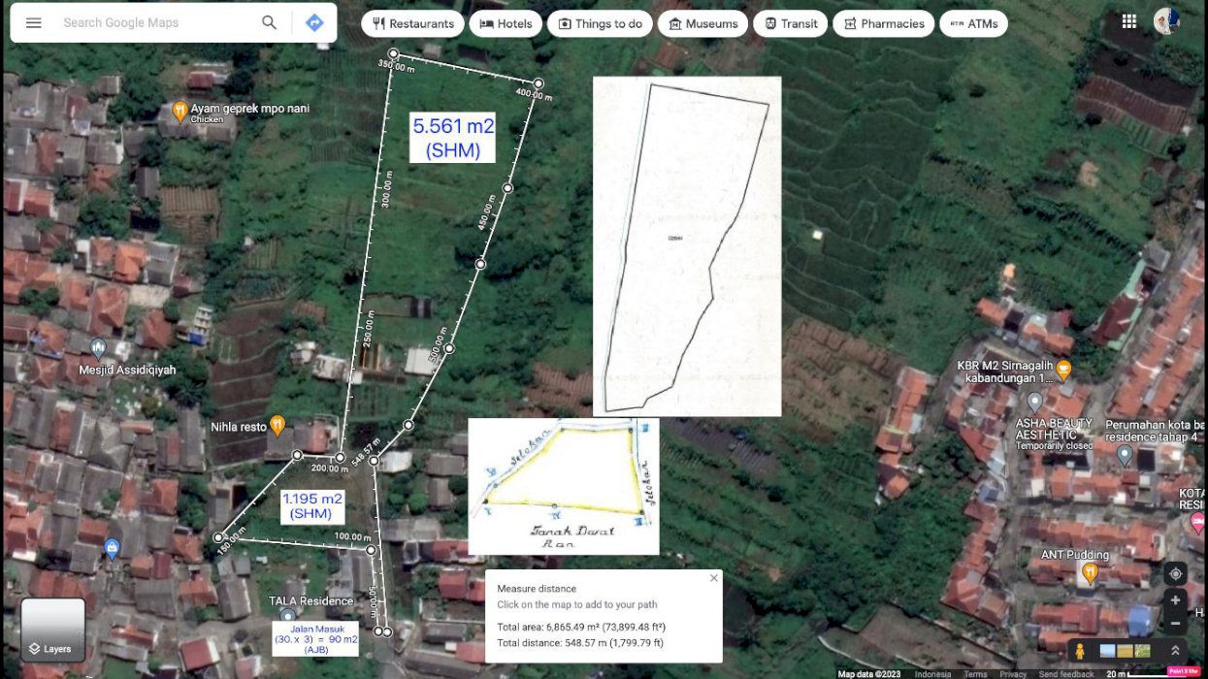Select the Pharmacies chip
This screenshot has width=1208, height=679.
883,24
